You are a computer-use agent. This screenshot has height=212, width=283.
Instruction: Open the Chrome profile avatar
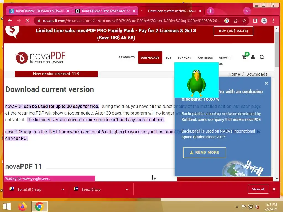[x=264, y=21]
